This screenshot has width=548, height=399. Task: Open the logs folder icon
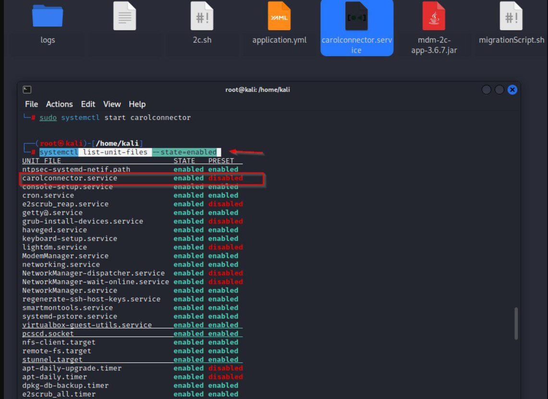pos(48,17)
